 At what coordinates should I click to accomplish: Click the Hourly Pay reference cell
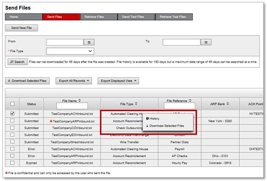click(179, 163)
